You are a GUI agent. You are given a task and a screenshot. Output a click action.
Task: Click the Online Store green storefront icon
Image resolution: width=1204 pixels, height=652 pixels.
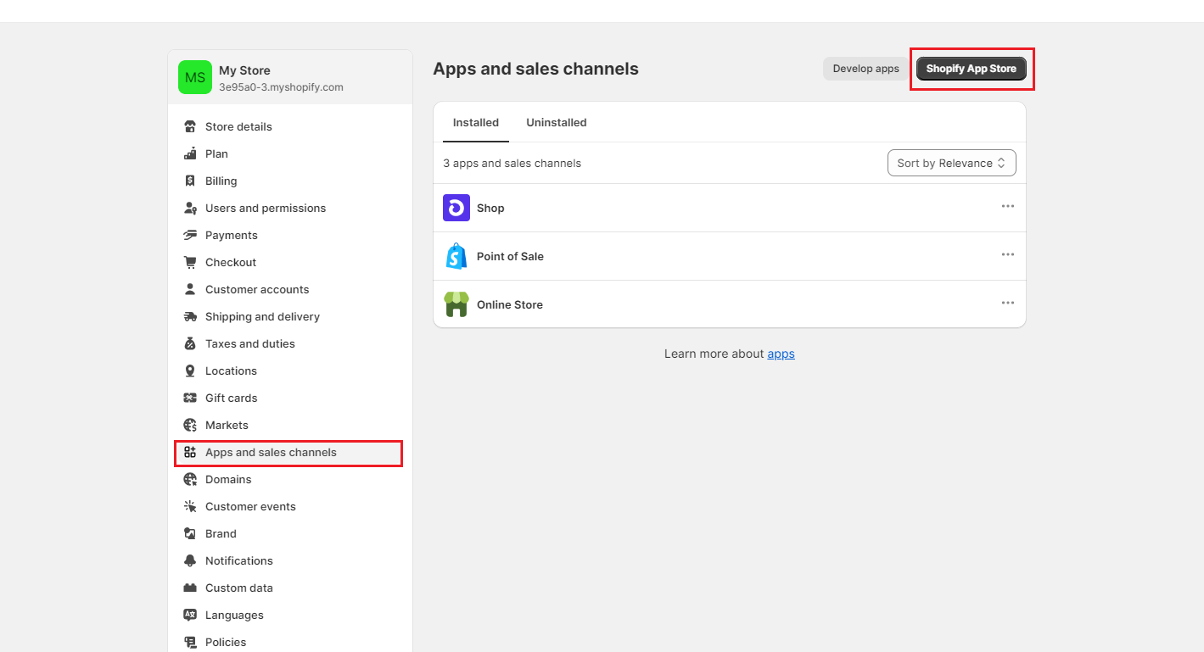pyautogui.click(x=456, y=304)
